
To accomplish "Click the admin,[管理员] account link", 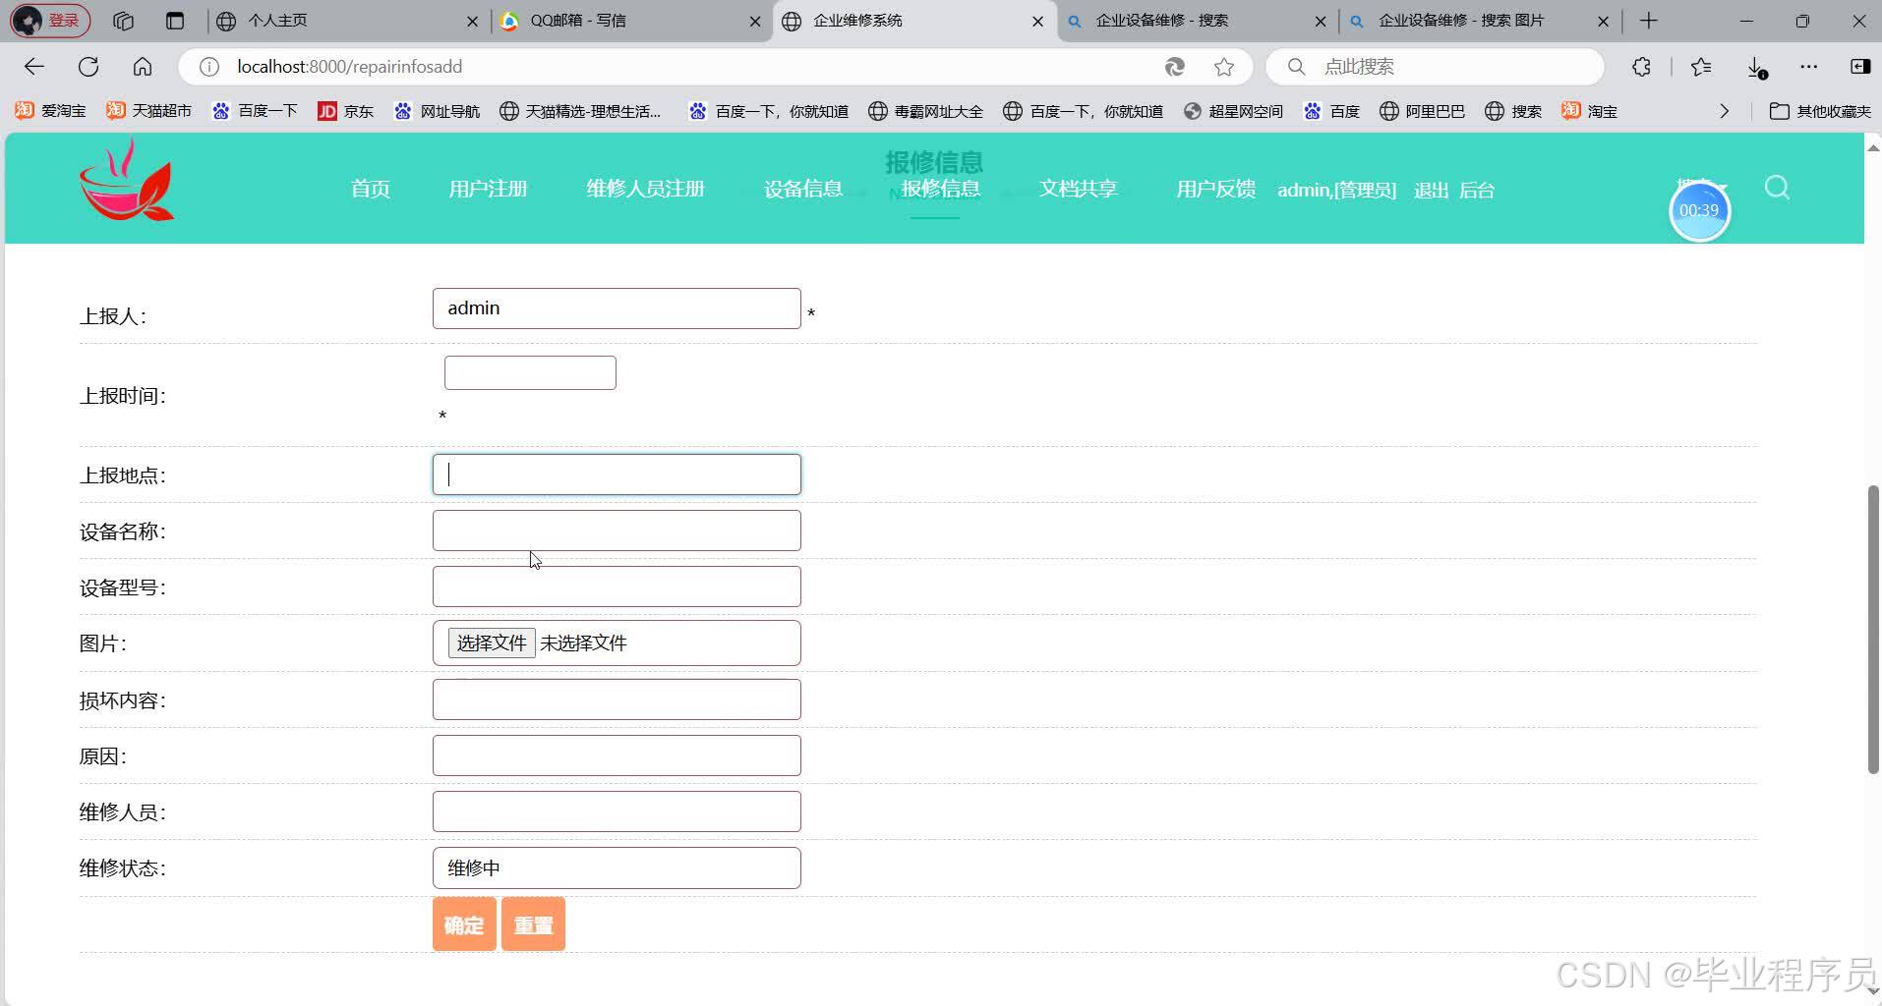I will (1336, 191).
